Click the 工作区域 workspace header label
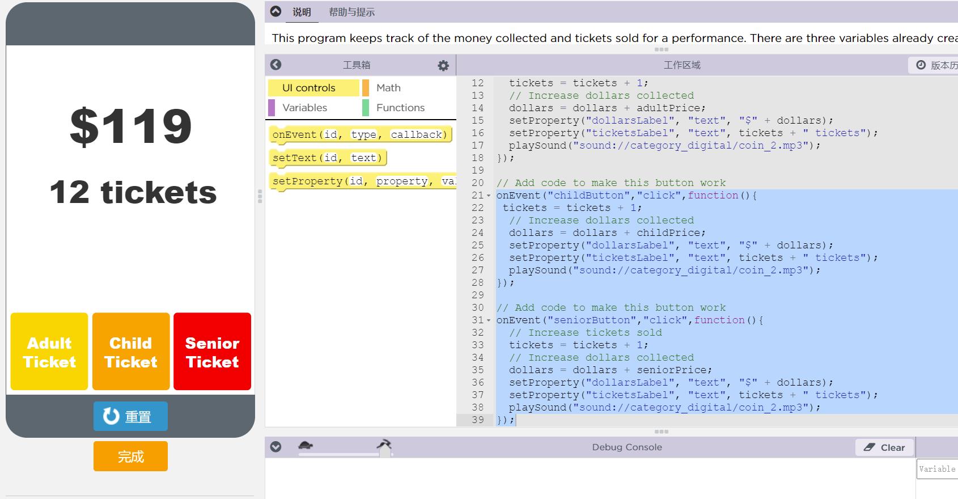 click(x=682, y=65)
